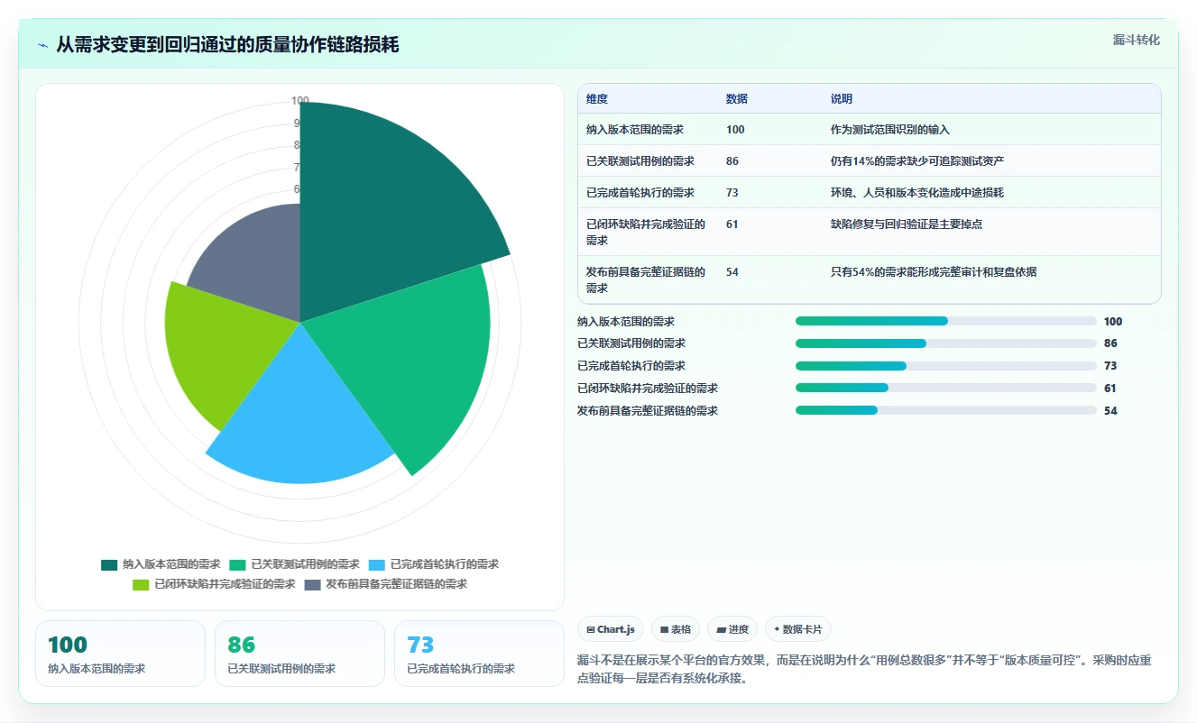1197x723 pixels.
Task: Click the icon in the 表格 chip
Action: (664, 630)
